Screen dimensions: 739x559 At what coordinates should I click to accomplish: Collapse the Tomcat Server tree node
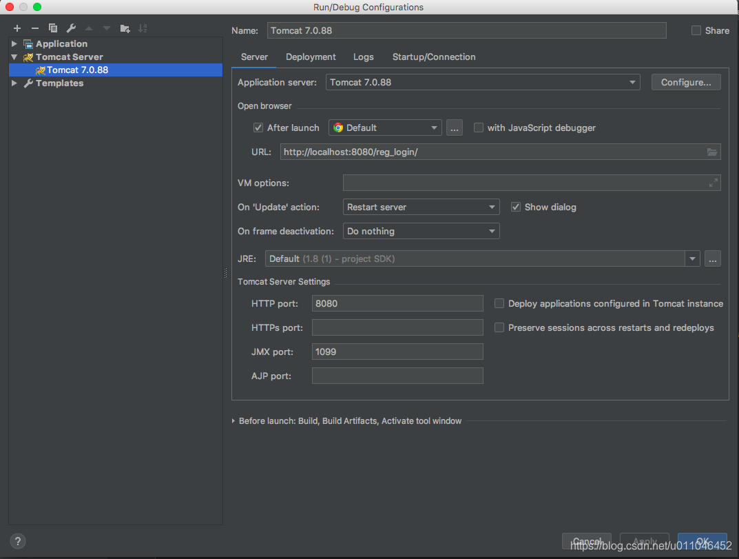tap(14, 57)
